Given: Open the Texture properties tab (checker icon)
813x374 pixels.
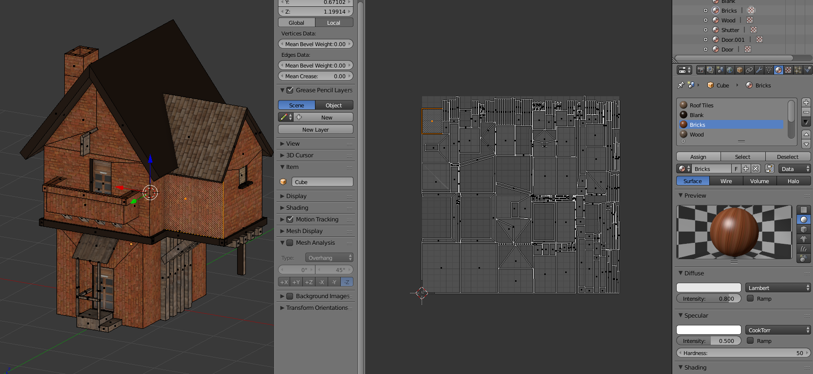Looking at the screenshot, I should tap(788, 70).
